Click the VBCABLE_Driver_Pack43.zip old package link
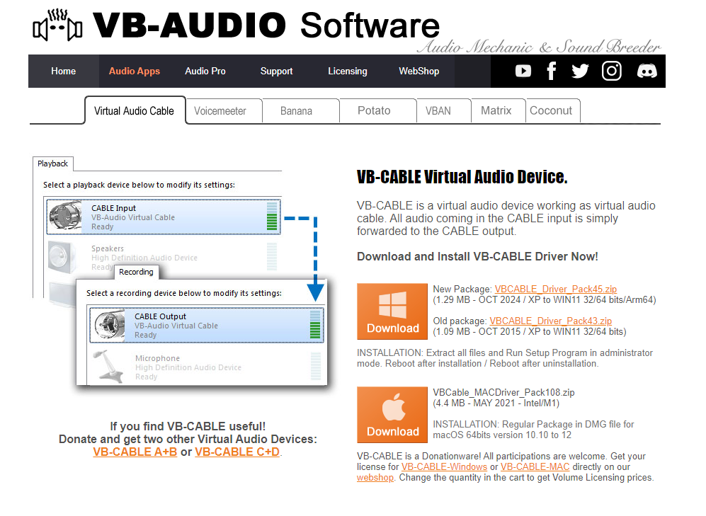The width and height of the screenshot is (706, 516). [550, 321]
